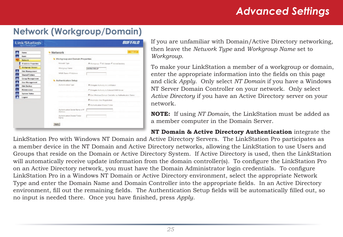Click the Apply button
The height and width of the screenshot is (237, 343).
click(x=57, y=124)
